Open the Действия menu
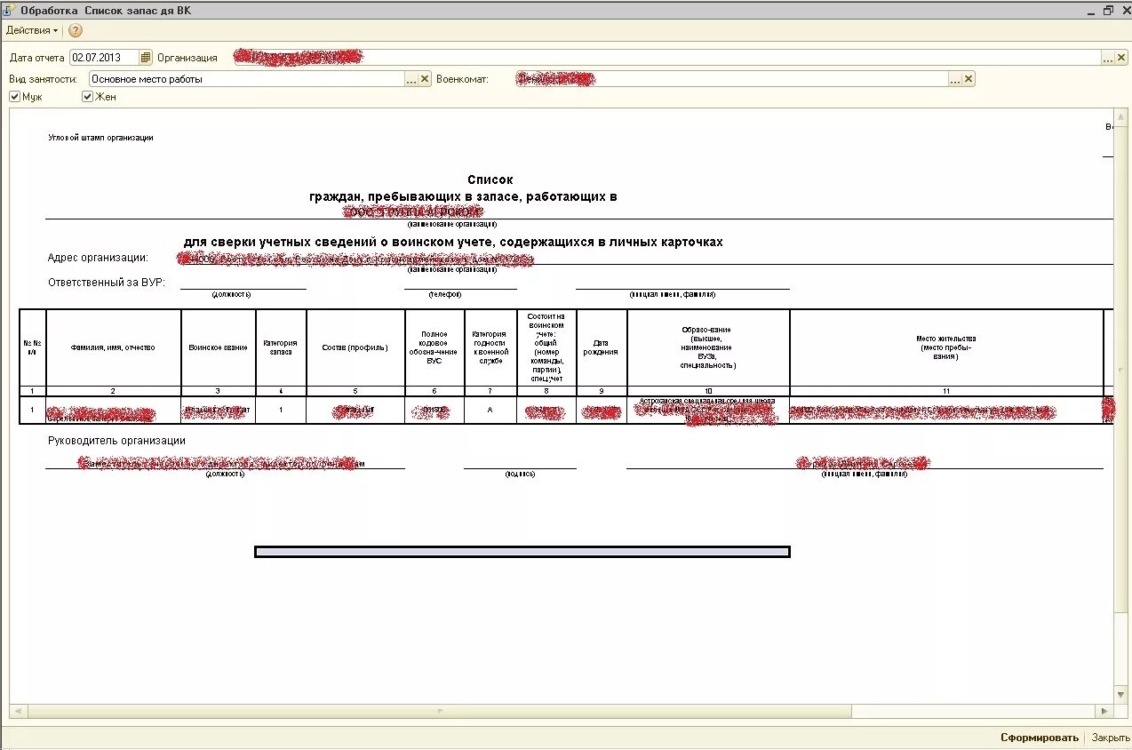 coord(32,30)
